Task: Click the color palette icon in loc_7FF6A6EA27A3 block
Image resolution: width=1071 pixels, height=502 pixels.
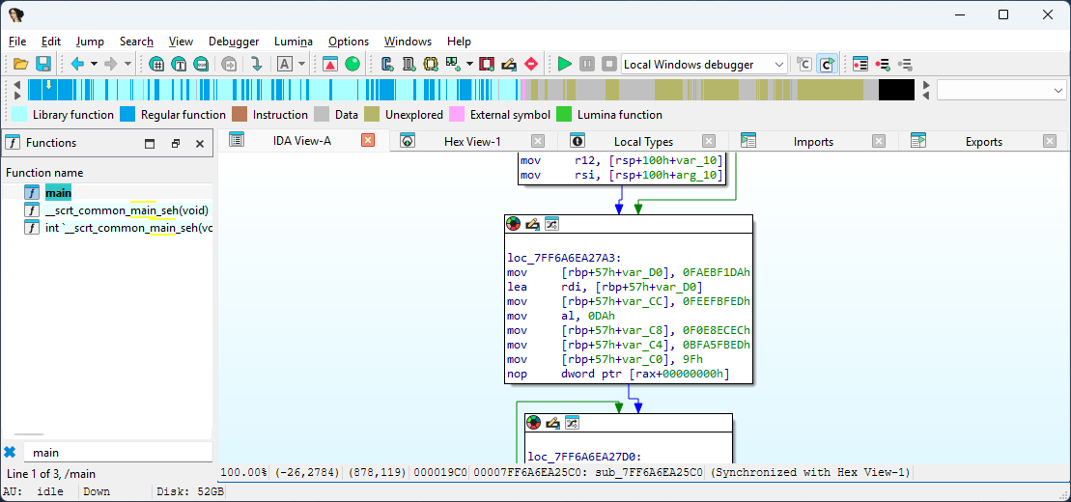Action: pyautogui.click(x=513, y=224)
